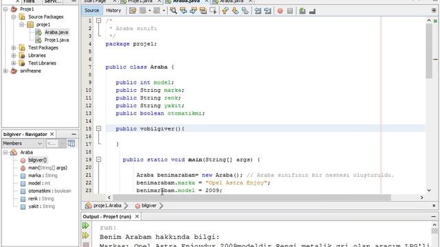The image size is (440, 247).
Task: Select Proje1.java in the Projects tree
Action: click(56, 40)
